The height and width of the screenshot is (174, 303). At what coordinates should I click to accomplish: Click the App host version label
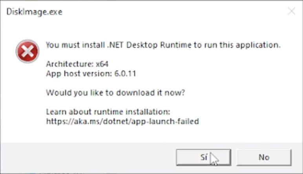(79, 74)
